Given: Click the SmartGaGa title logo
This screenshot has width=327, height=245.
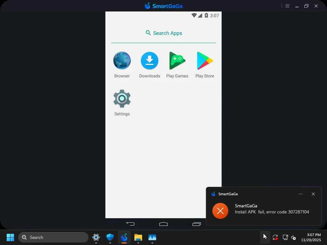Looking at the screenshot, I should [x=163, y=6].
